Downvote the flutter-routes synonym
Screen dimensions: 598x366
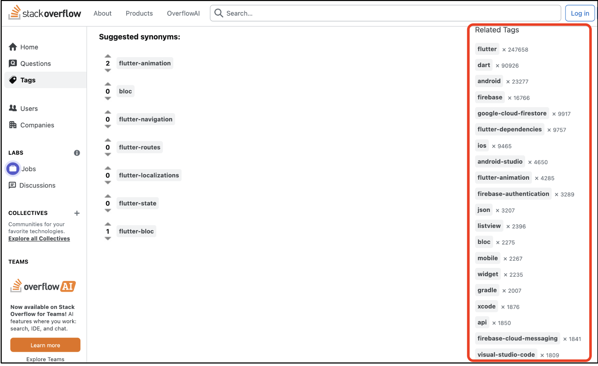click(x=108, y=154)
